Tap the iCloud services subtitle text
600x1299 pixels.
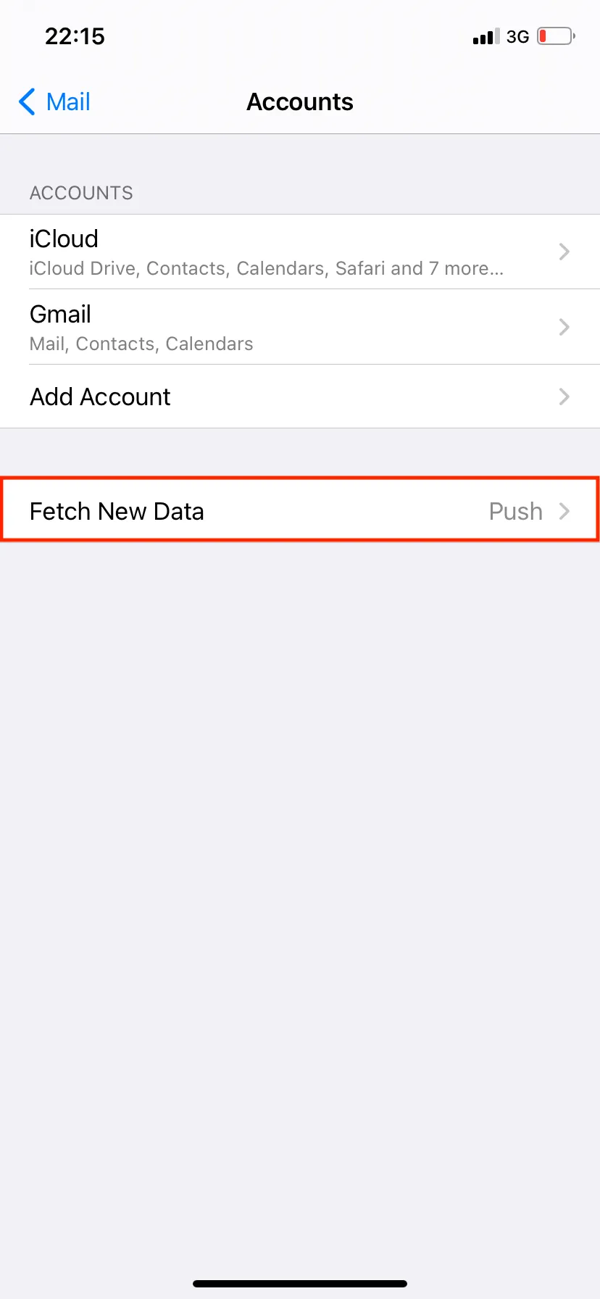coord(266,269)
